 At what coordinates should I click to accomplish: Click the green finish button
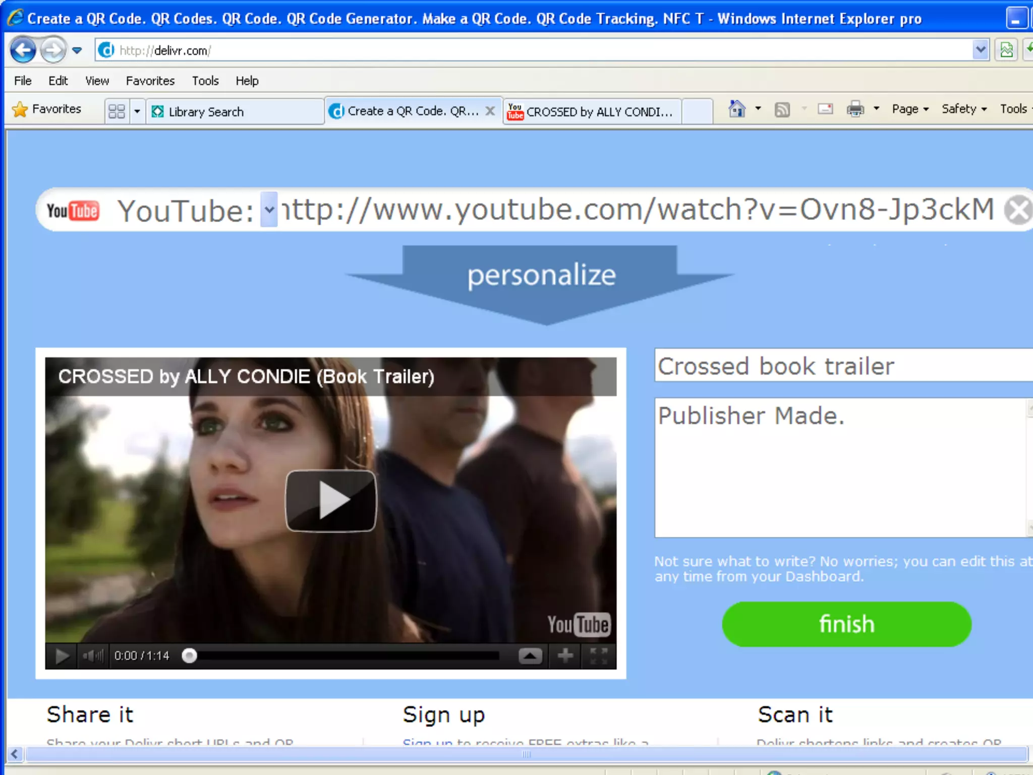tap(846, 624)
